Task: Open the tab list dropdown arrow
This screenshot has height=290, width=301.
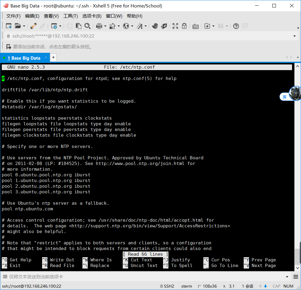Action: 298,57
